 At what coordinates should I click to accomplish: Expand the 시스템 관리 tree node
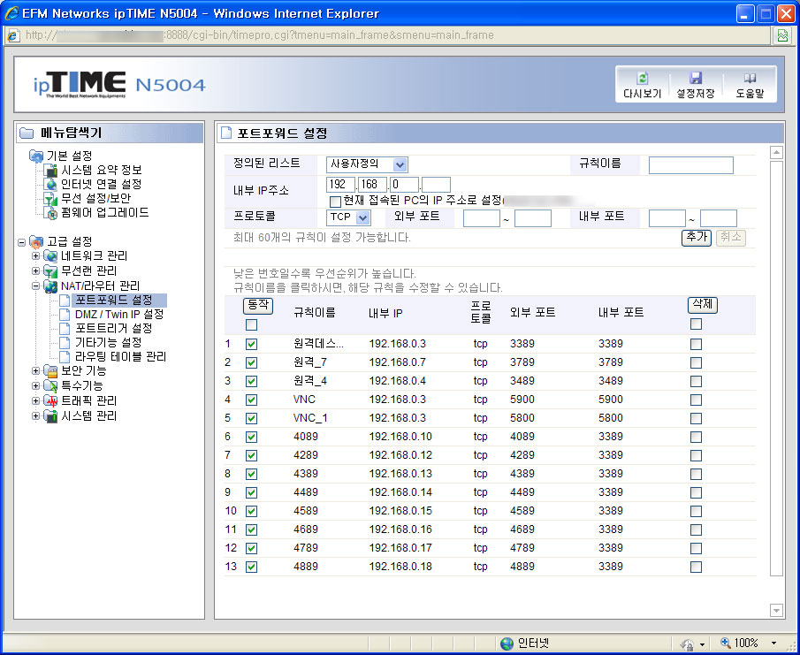pyautogui.click(x=35, y=416)
